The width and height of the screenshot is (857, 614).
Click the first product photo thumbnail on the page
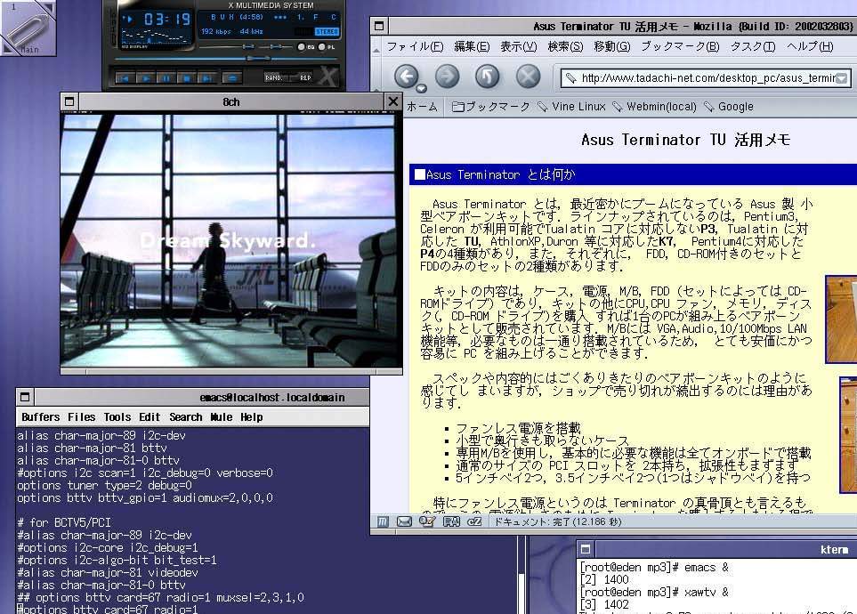tap(841, 319)
